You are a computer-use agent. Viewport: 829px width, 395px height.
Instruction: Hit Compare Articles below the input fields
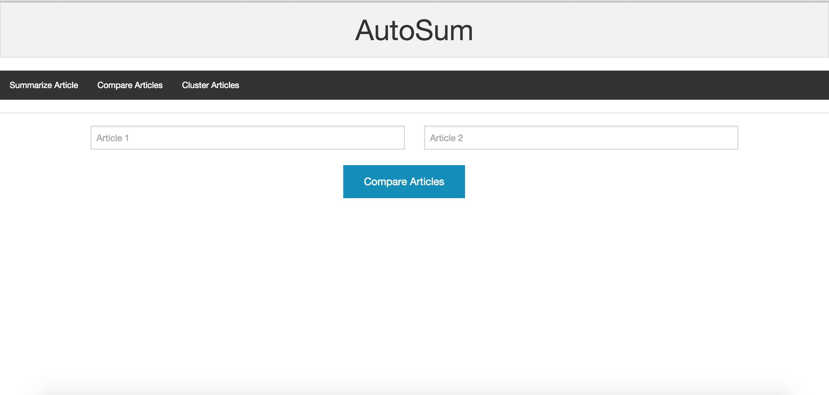click(x=404, y=182)
